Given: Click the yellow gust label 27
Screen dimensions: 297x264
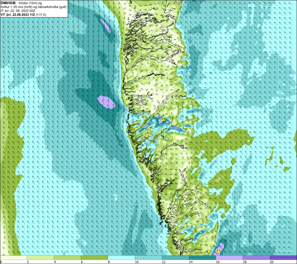Looking at the screenshot, I should [218, 251].
